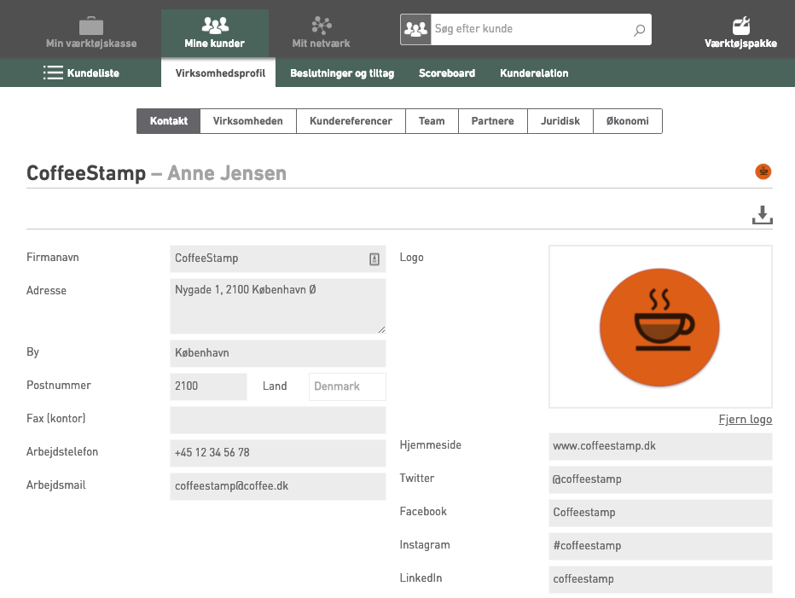This screenshot has width=795, height=598.
Task: Open the Juridisk sub-tab
Action: [560, 121]
